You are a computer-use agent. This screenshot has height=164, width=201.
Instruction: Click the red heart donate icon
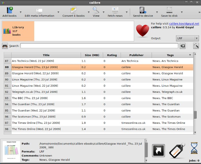coord(142,31)
